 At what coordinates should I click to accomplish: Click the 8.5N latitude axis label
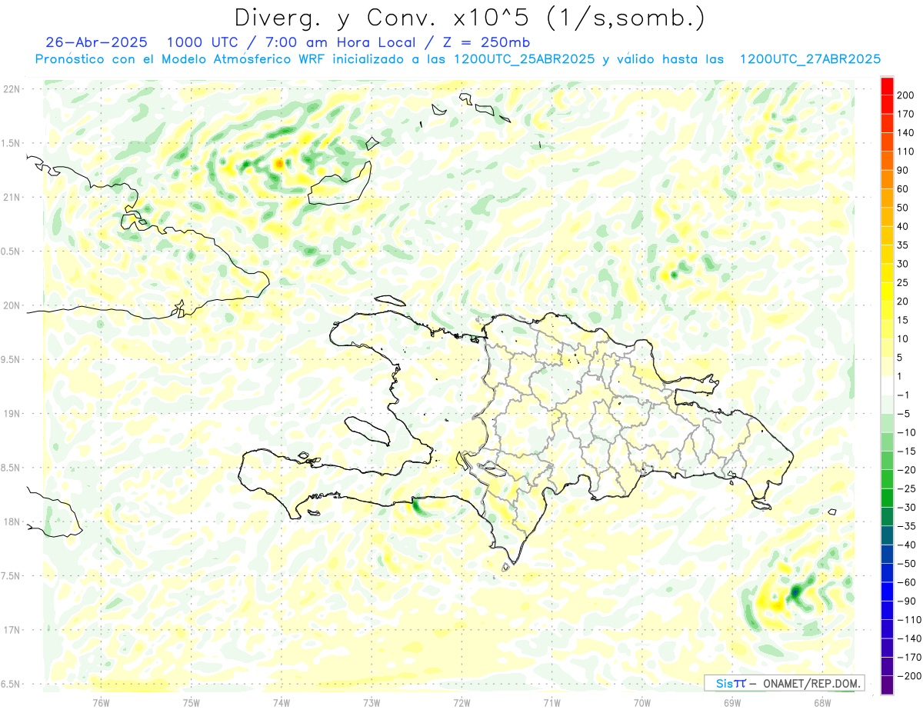(12, 468)
